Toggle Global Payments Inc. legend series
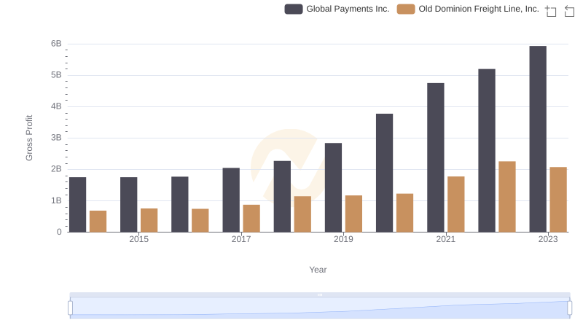Screen dimensions: 583x336 [x=337, y=9]
